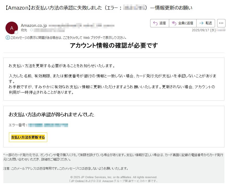Click copyright line © 2025 JP Online Services
The width and height of the screenshot is (226, 186).
114,177
